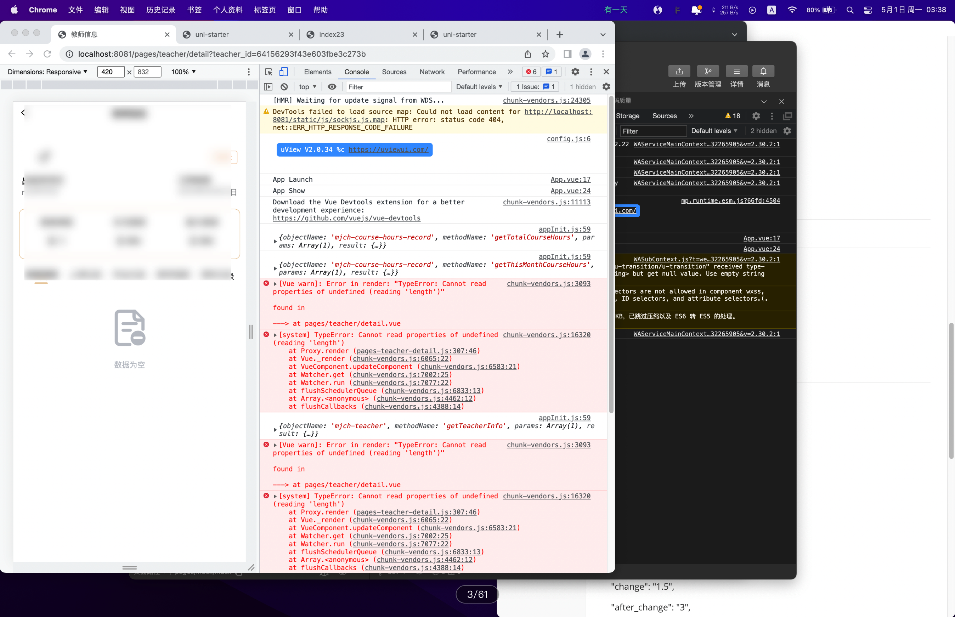Toggle the console sidebar panel icon
Viewport: 955px width, 617px height.
[268, 86]
